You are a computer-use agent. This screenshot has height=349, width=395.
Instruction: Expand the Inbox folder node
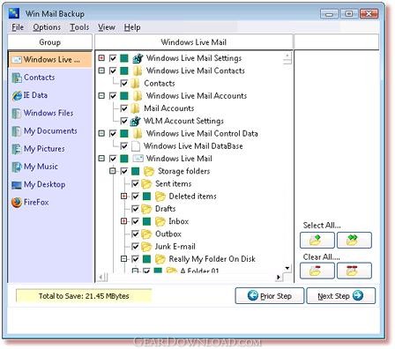tap(124, 221)
